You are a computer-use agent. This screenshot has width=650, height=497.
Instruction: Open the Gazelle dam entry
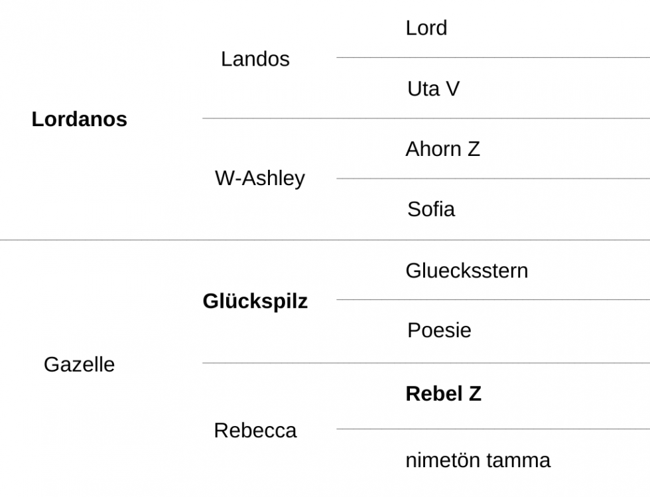tap(79, 365)
